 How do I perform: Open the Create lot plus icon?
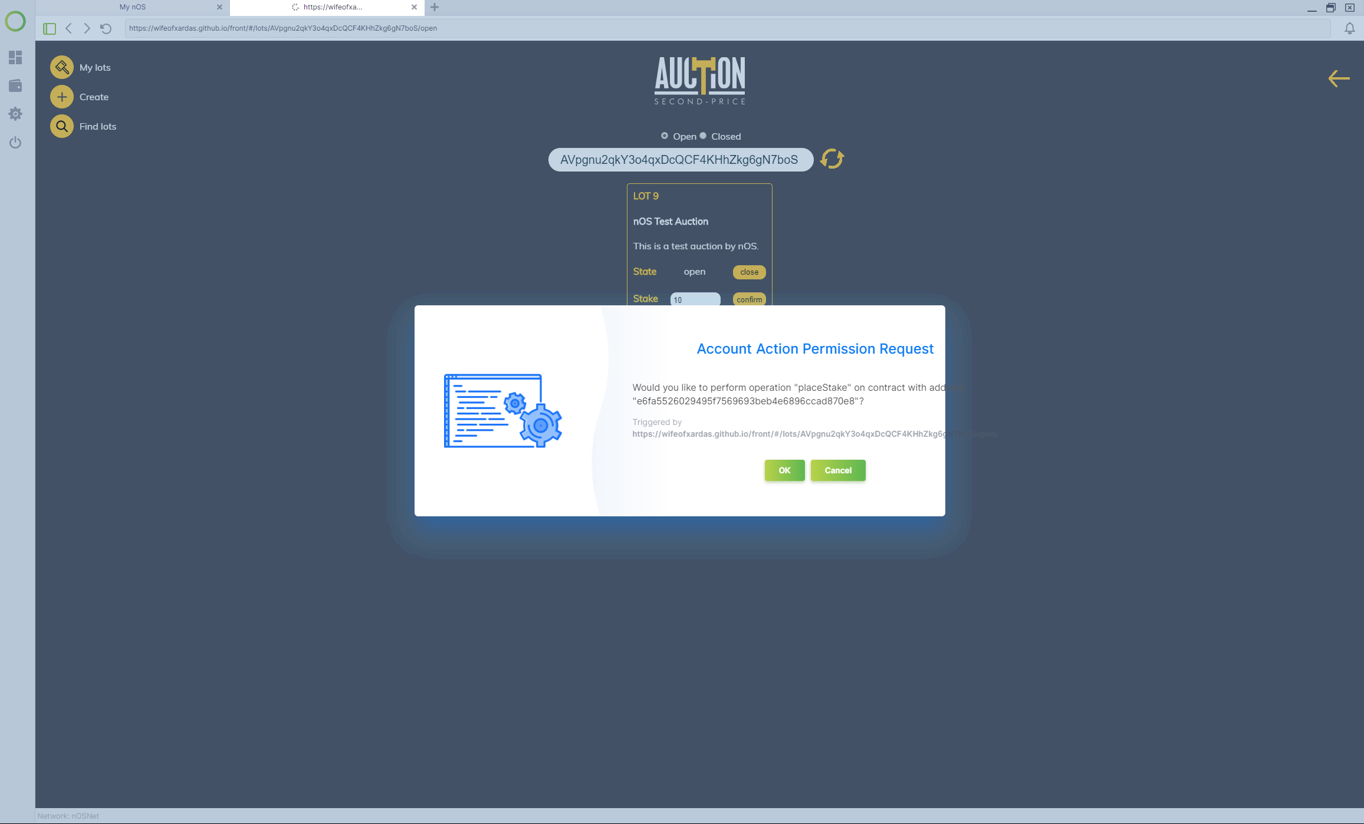click(61, 96)
